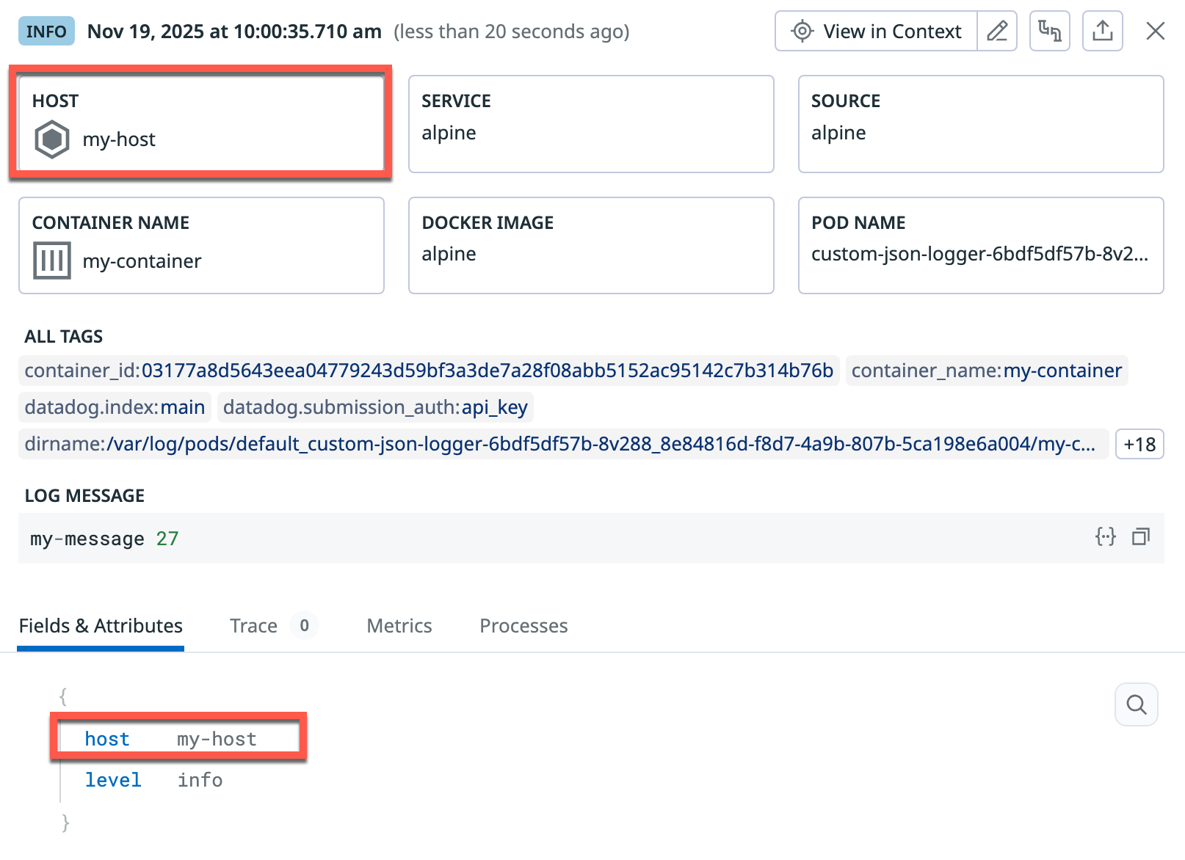The image size is (1185, 860).
Task: Switch to the Trace tab
Action: point(253,626)
